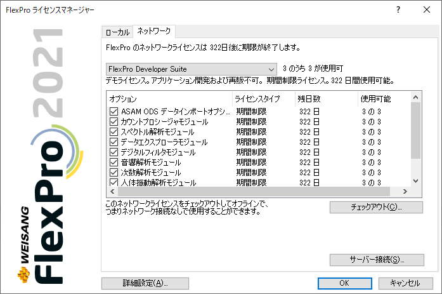Open the FlexPro Developer Suite dropdown
The height and width of the screenshot is (294, 442).
tap(192, 69)
